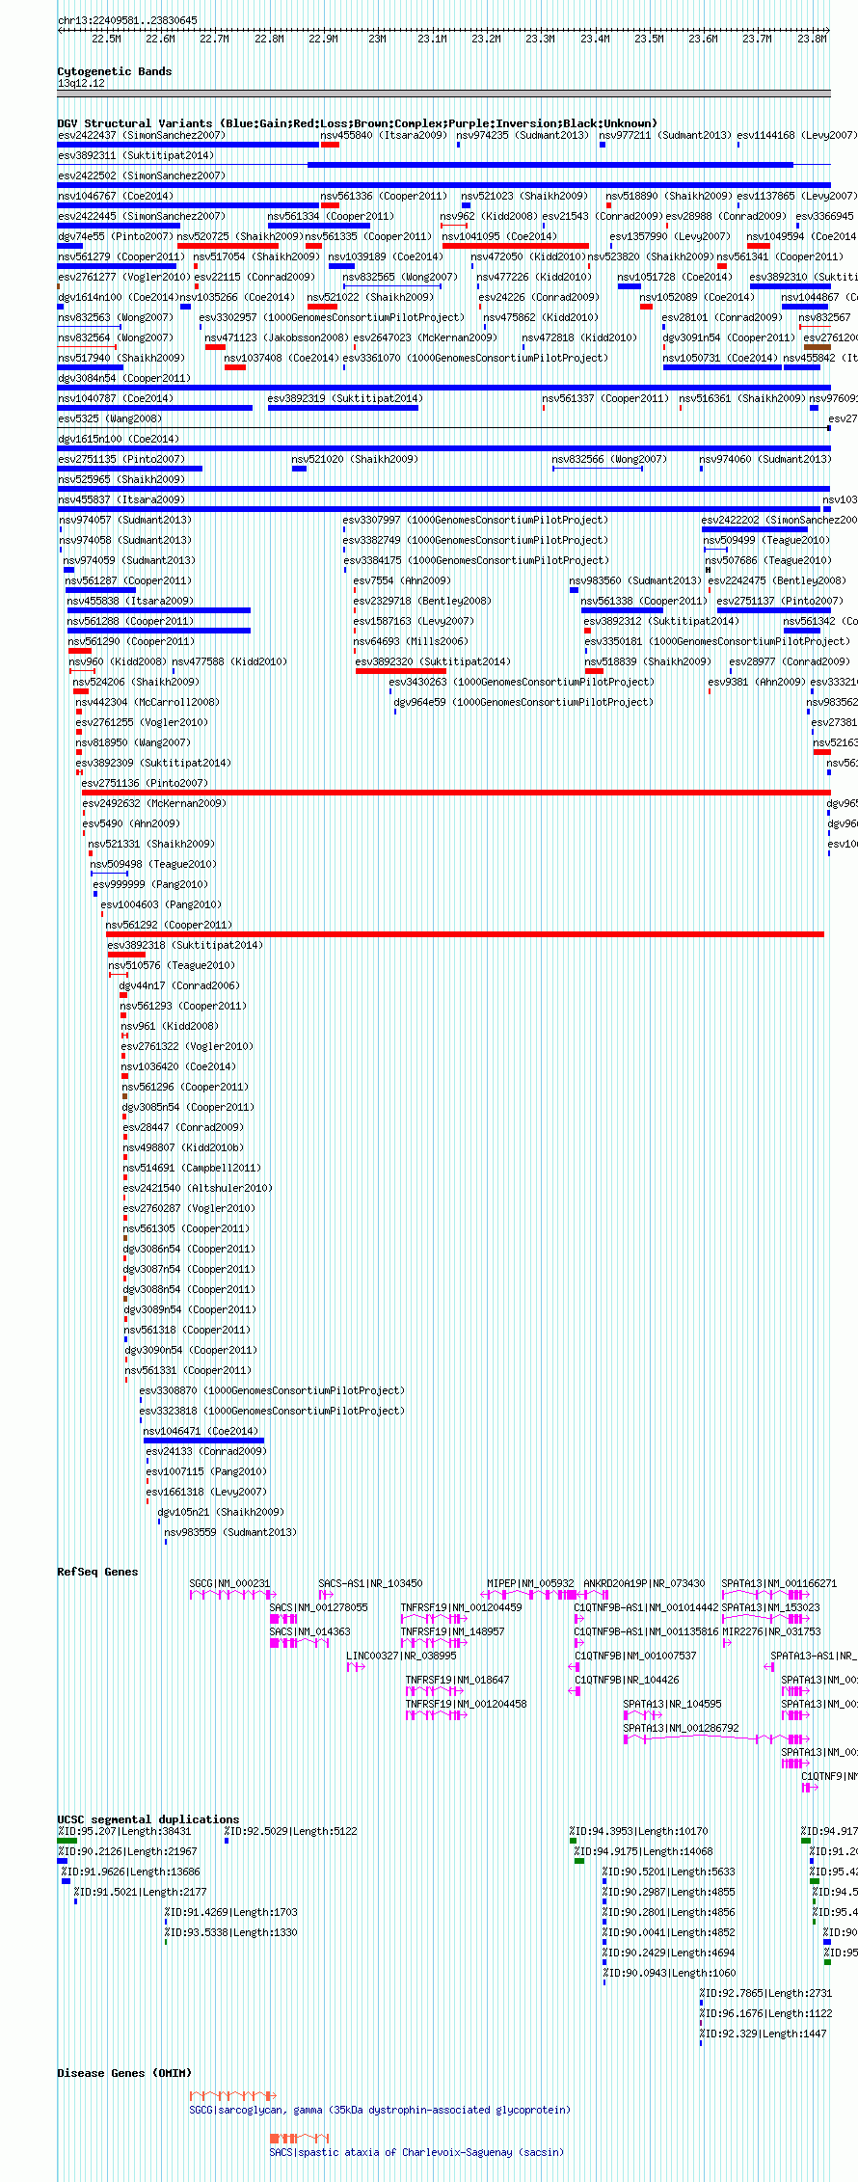This screenshot has height=2182, width=858.
Task: Select the MIR2276|NR_031753 gene
Action: click(x=771, y=1631)
